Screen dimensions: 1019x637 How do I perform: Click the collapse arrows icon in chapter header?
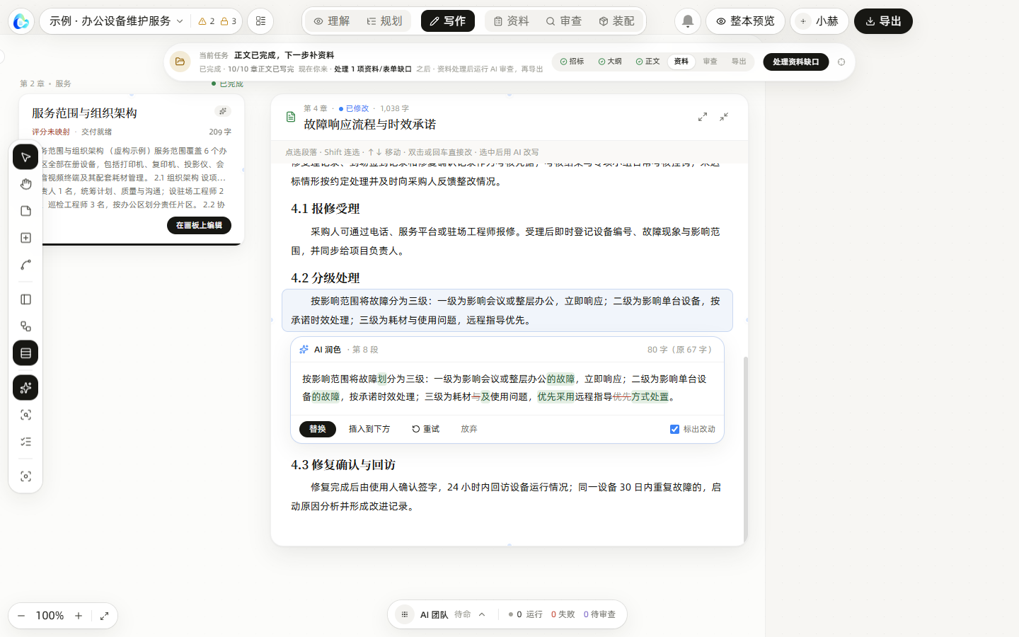coord(724,117)
